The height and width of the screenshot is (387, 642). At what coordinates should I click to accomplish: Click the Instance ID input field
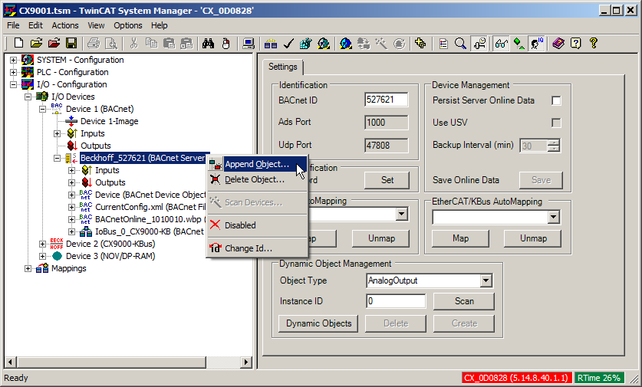396,301
